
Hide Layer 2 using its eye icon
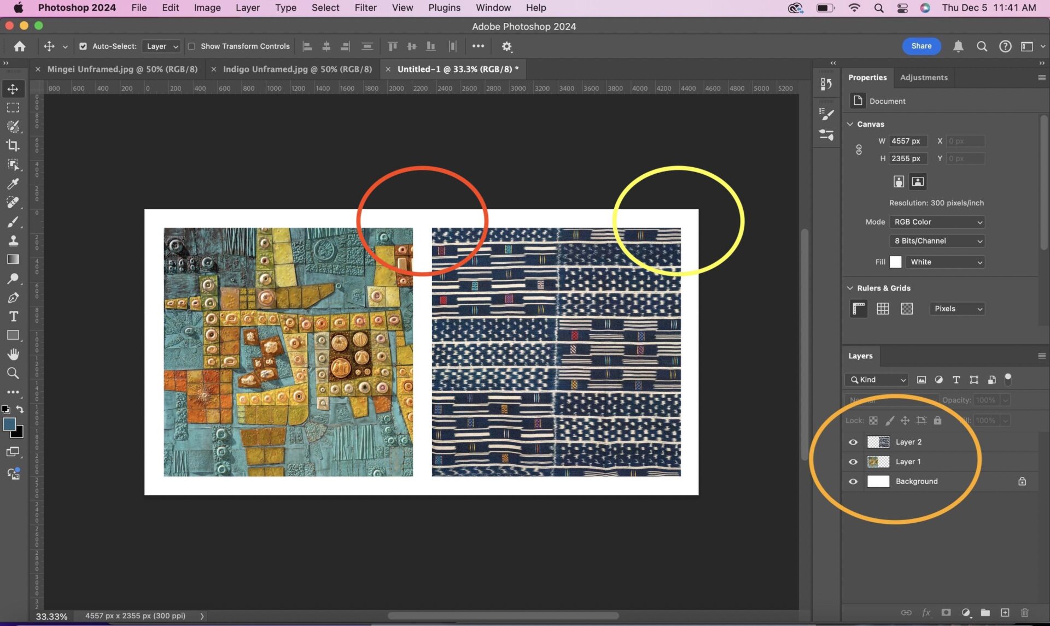coord(853,442)
